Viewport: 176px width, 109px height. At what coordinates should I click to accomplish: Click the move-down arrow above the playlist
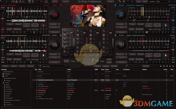tap(92, 66)
